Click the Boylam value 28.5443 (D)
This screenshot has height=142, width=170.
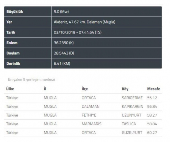64,53
